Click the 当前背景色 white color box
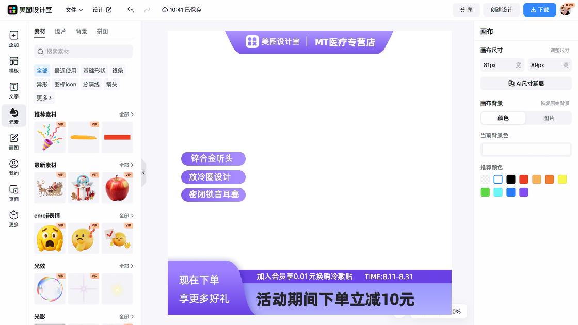The image size is (578, 325). point(526,150)
